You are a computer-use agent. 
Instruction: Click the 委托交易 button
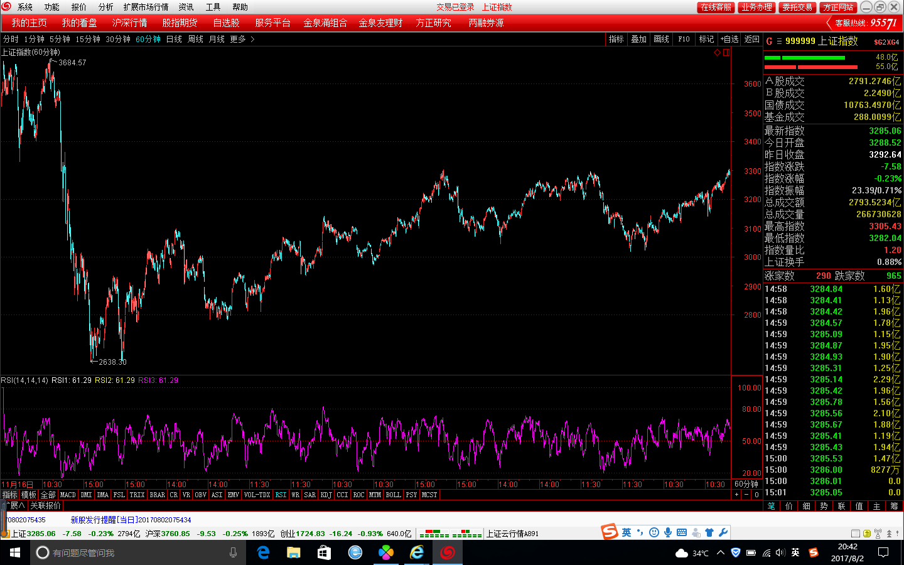(x=797, y=7)
